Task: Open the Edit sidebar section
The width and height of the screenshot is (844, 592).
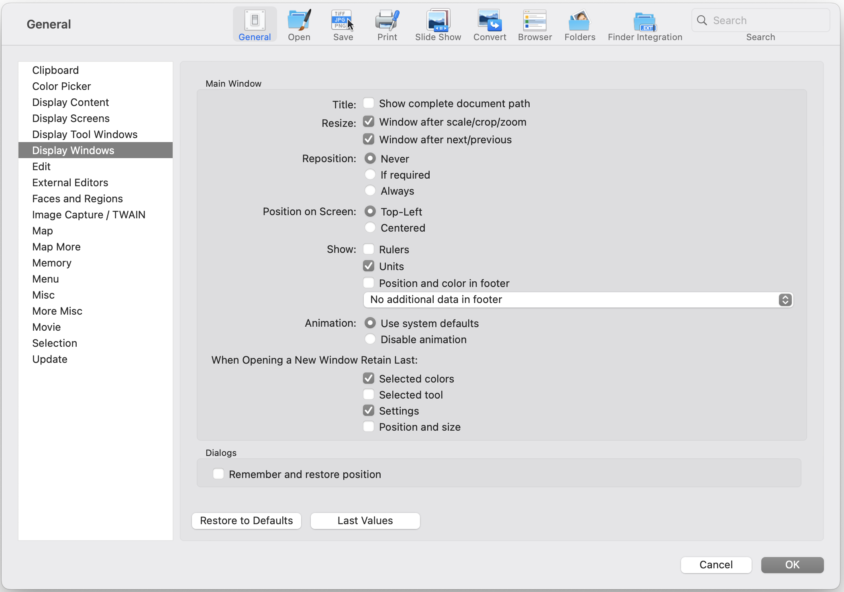Action: tap(96, 167)
